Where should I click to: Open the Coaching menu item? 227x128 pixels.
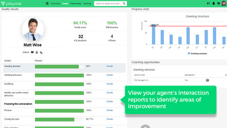coord(87,3)
